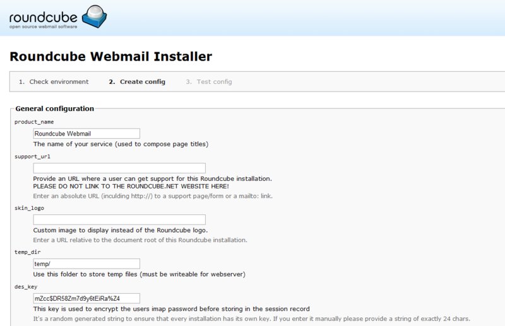The height and width of the screenshot is (326, 505).
Task: Click the 'Use this folder to store temp files' text
Action: point(139,274)
